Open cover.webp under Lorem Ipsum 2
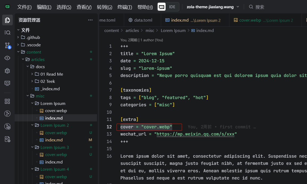 pos(56,133)
